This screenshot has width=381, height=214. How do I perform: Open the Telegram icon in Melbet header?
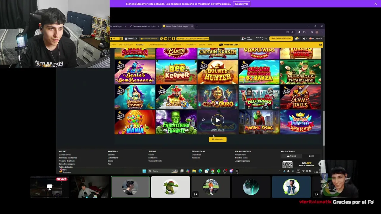[165, 39]
